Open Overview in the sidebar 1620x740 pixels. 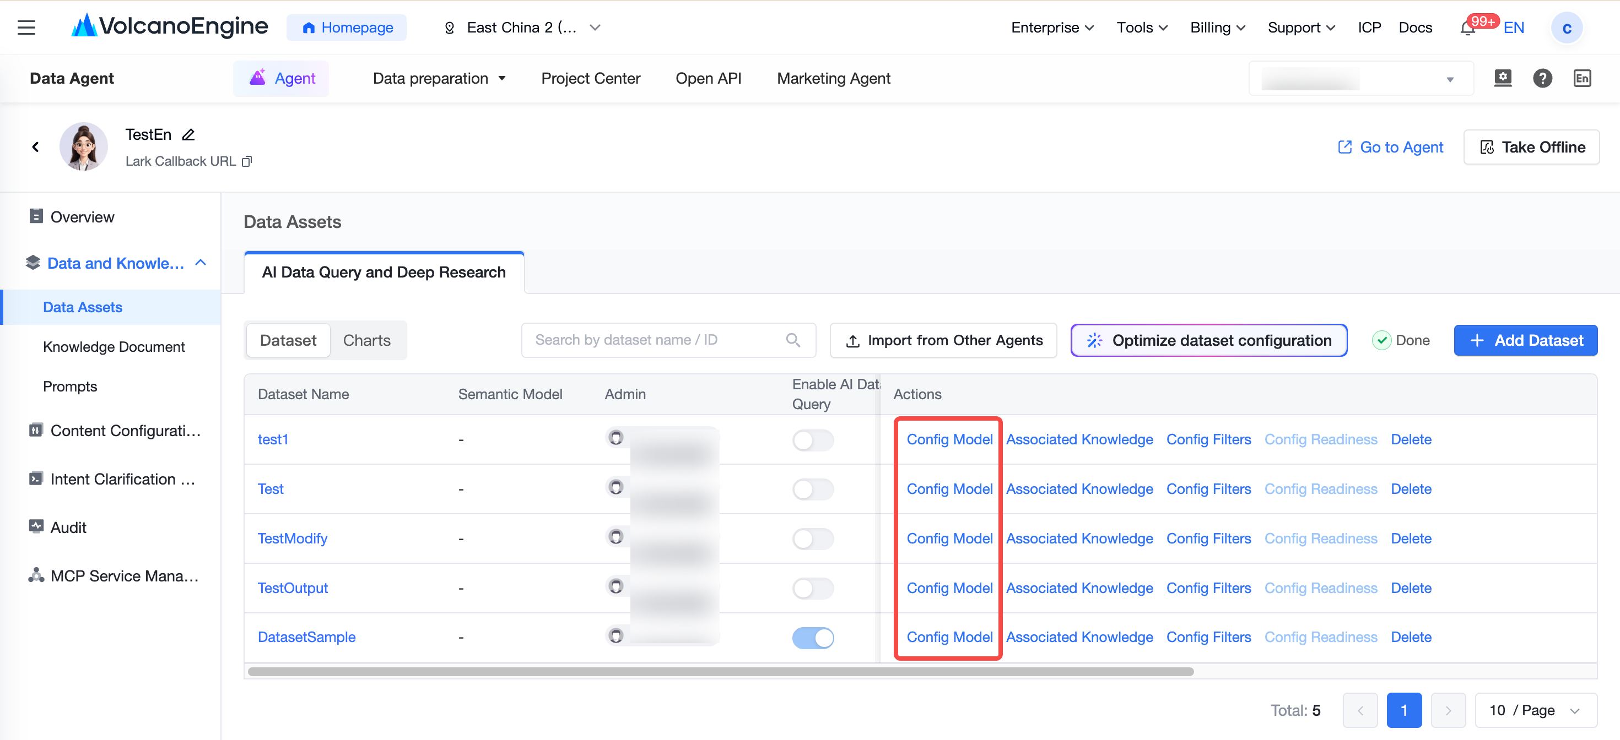point(82,217)
